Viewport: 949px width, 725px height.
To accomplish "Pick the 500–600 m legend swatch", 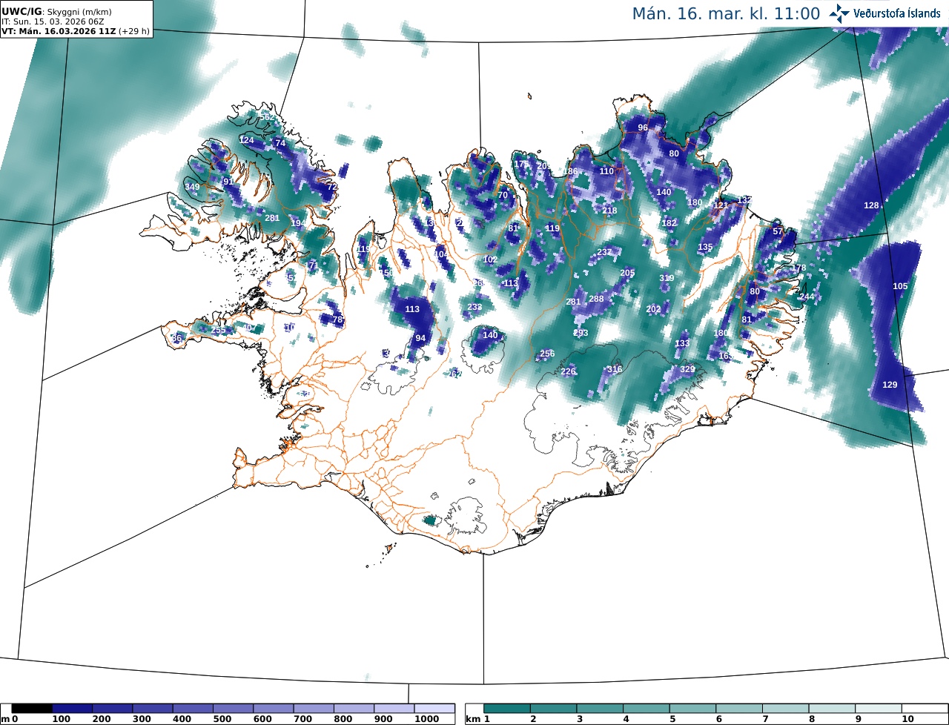I will tap(233, 709).
